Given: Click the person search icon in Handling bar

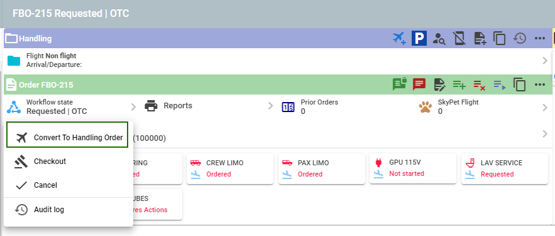Looking at the screenshot, I should [x=439, y=38].
